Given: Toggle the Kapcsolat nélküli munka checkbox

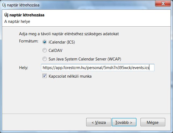Looking at the screenshot, I should coord(45,76).
